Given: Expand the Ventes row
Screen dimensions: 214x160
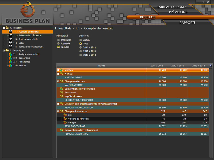Looking at the screenshot, I should point(58,70).
